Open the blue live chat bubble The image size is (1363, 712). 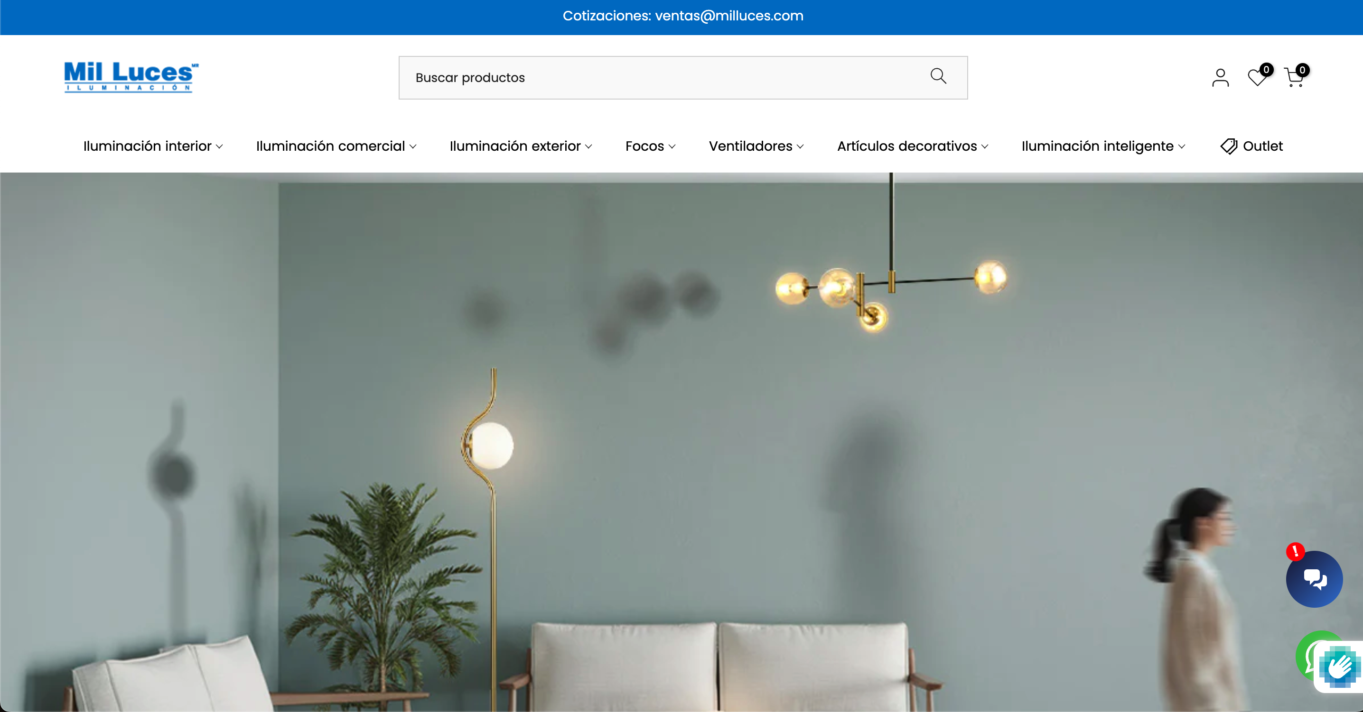point(1314,579)
